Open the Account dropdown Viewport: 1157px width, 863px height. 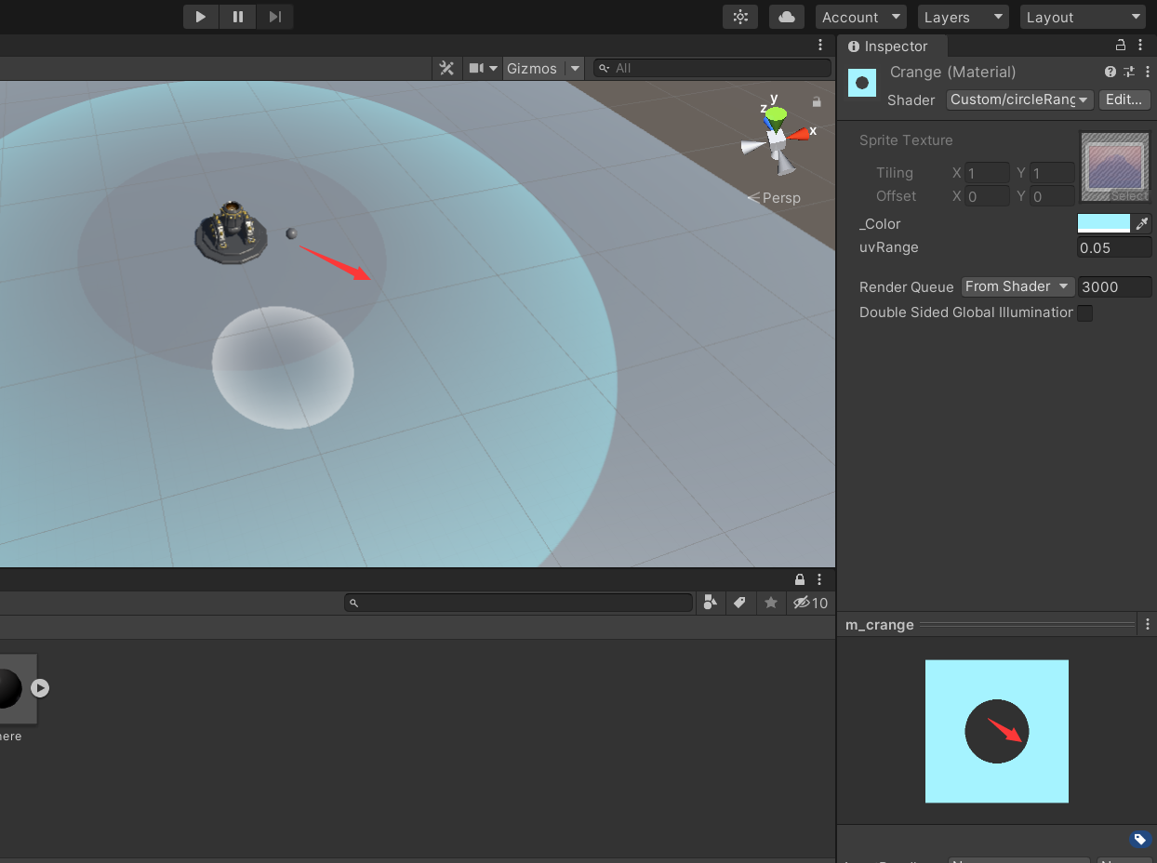click(x=861, y=17)
